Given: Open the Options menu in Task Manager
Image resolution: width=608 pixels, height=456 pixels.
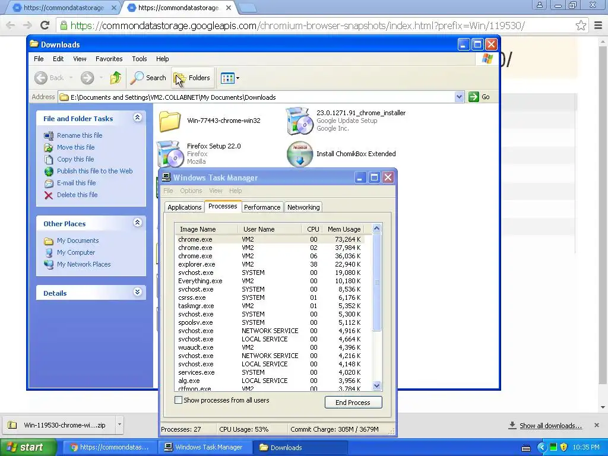Looking at the screenshot, I should pos(191,191).
